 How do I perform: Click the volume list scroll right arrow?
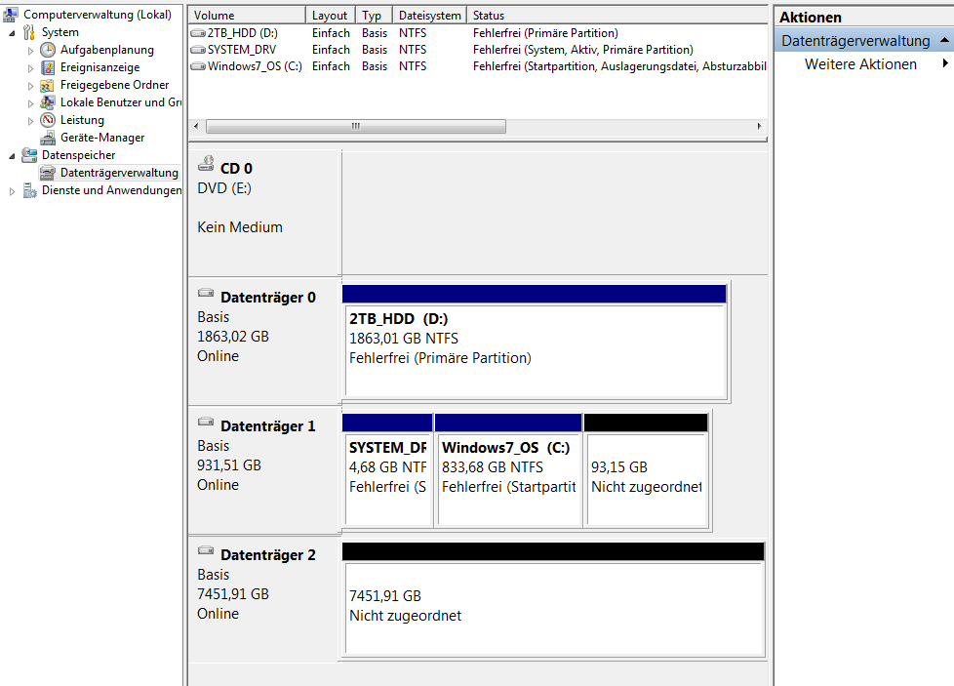(759, 126)
